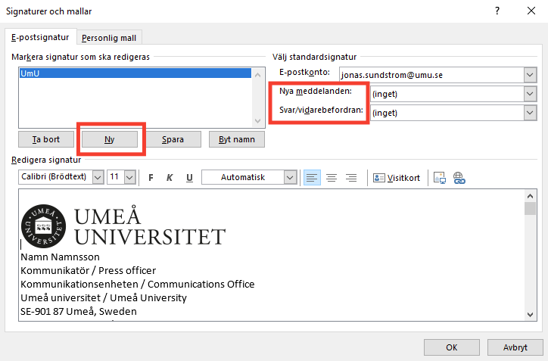The image size is (548, 361).
Task: Select the UmU signature in the list
Action: (135, 73)
